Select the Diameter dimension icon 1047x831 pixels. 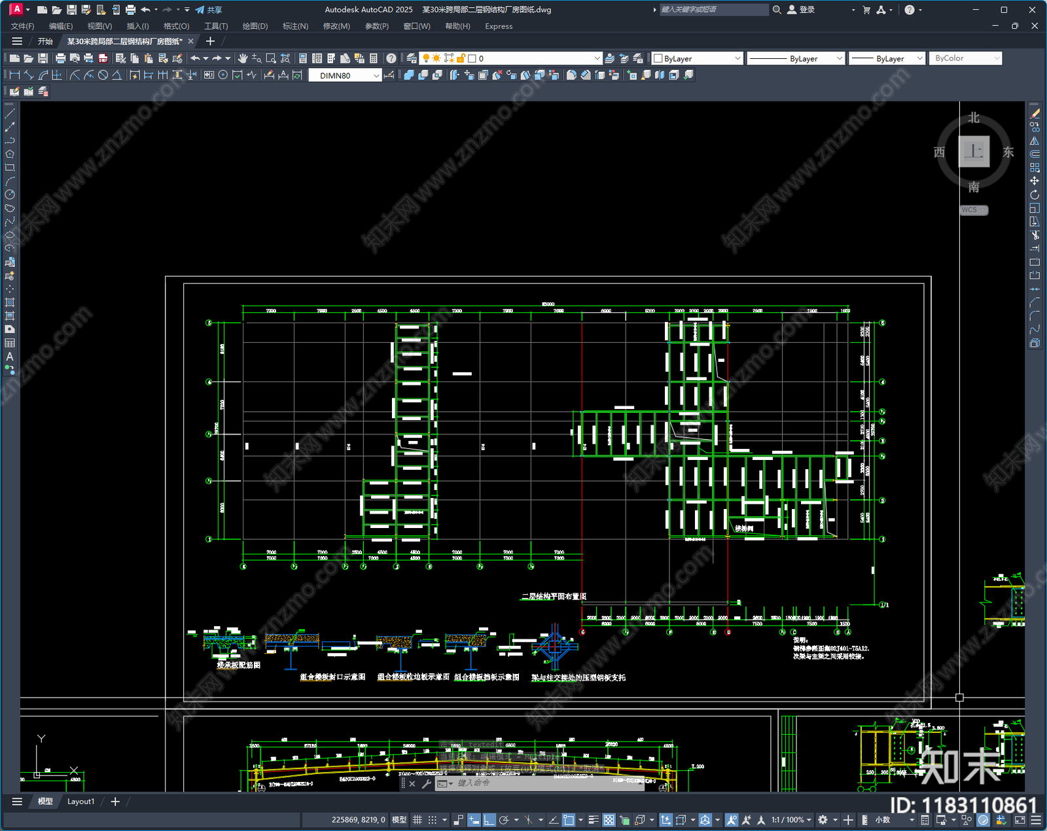[103, 75]
